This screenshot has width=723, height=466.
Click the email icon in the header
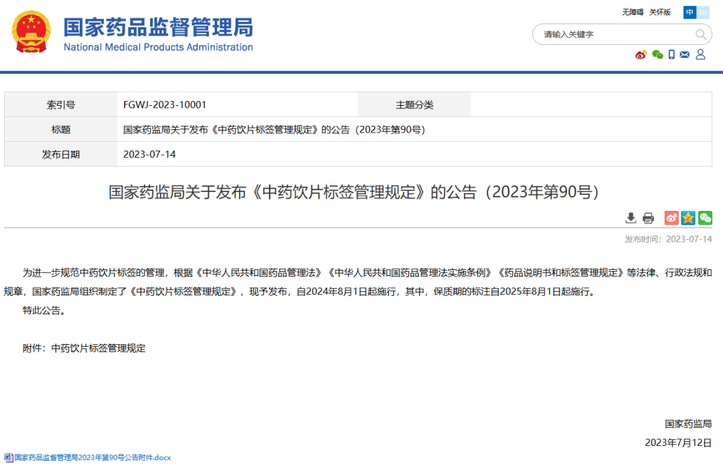click(684, 54)
